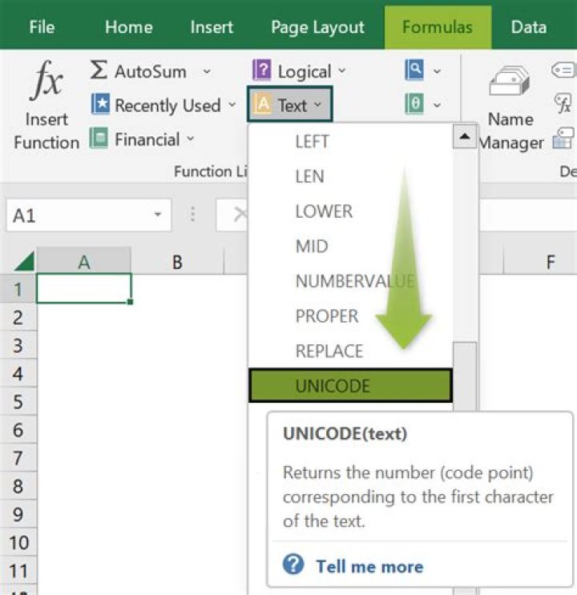This screenshot has height=595, width=577.
Task: Click the help question-mark icon in tooltip
Action: (293, 565)
